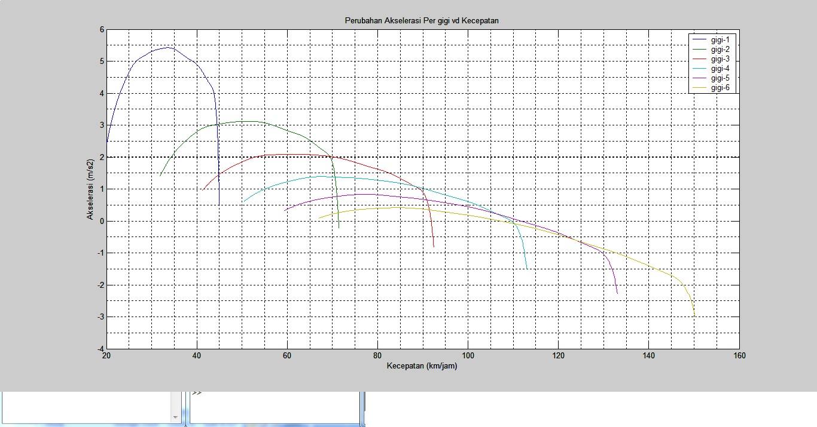Click the gigi-1 legend label
The image size is (817, 427).
click(x=720, y=40)
